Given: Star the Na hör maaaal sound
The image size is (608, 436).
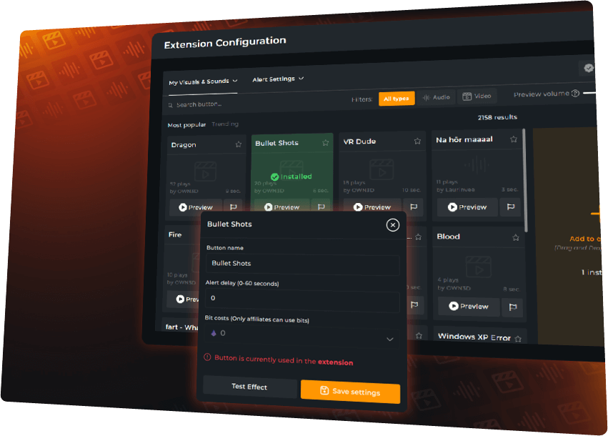Looking at the screenshot, I should (x=514, y=139).
